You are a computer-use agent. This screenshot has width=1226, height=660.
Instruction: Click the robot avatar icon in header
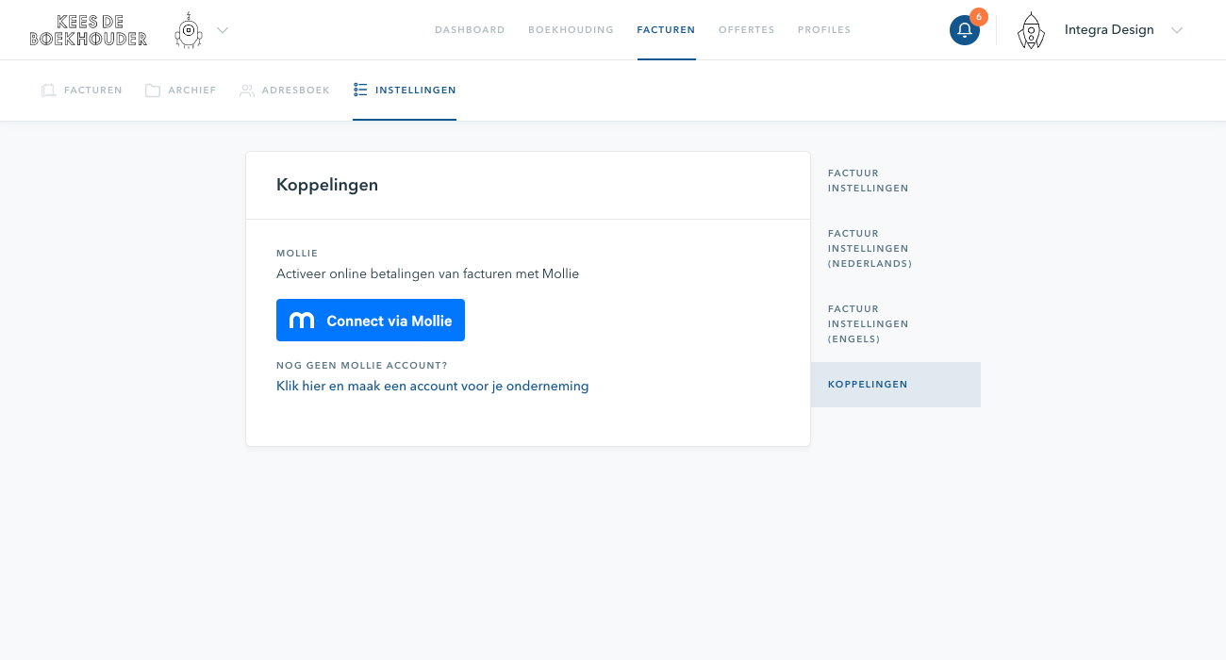click(x=188, y=29)
